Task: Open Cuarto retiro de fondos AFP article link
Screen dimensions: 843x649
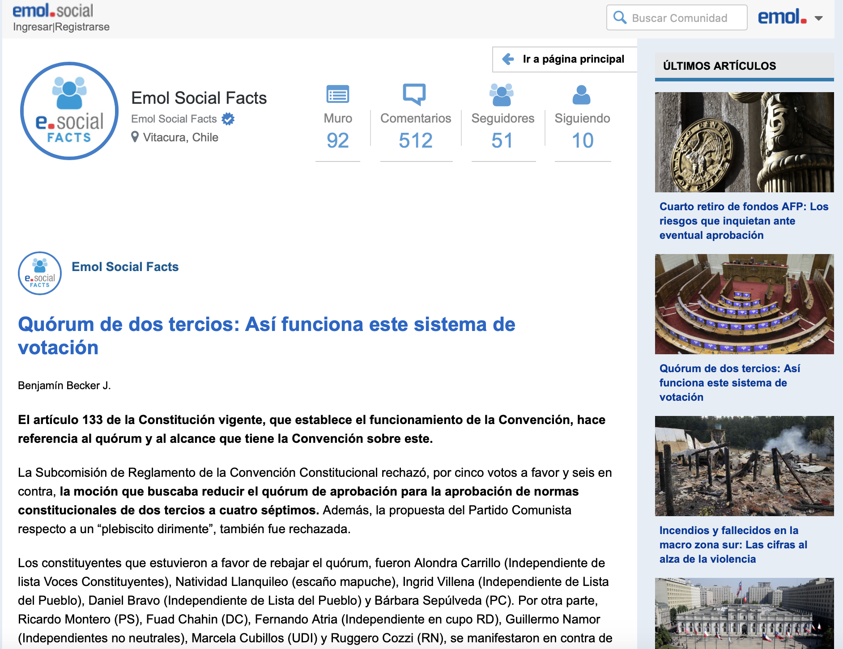Action: (744, 221)
